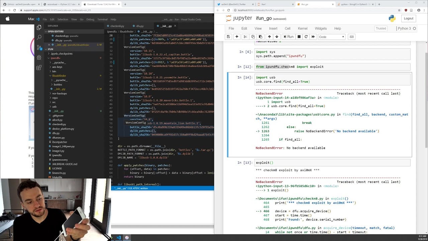Image resolution: width=428 pixels, height=241 pixels.
Task: Click the Jupyter save and checkpoint icon
Action: pyautogui.click(x=228, y=37)
